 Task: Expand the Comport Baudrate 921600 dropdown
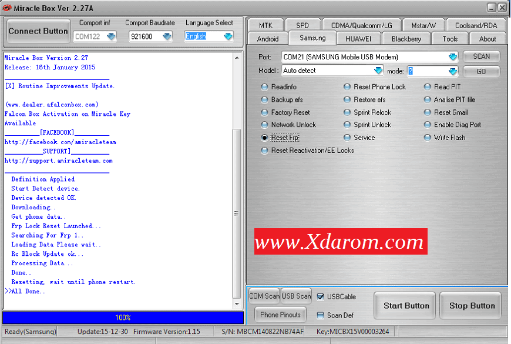(x=167, y=36)
